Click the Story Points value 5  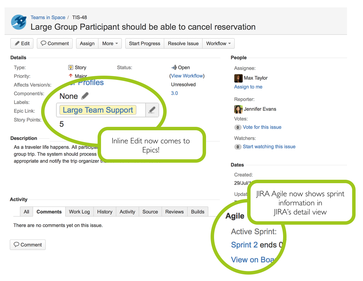(62, 124)
